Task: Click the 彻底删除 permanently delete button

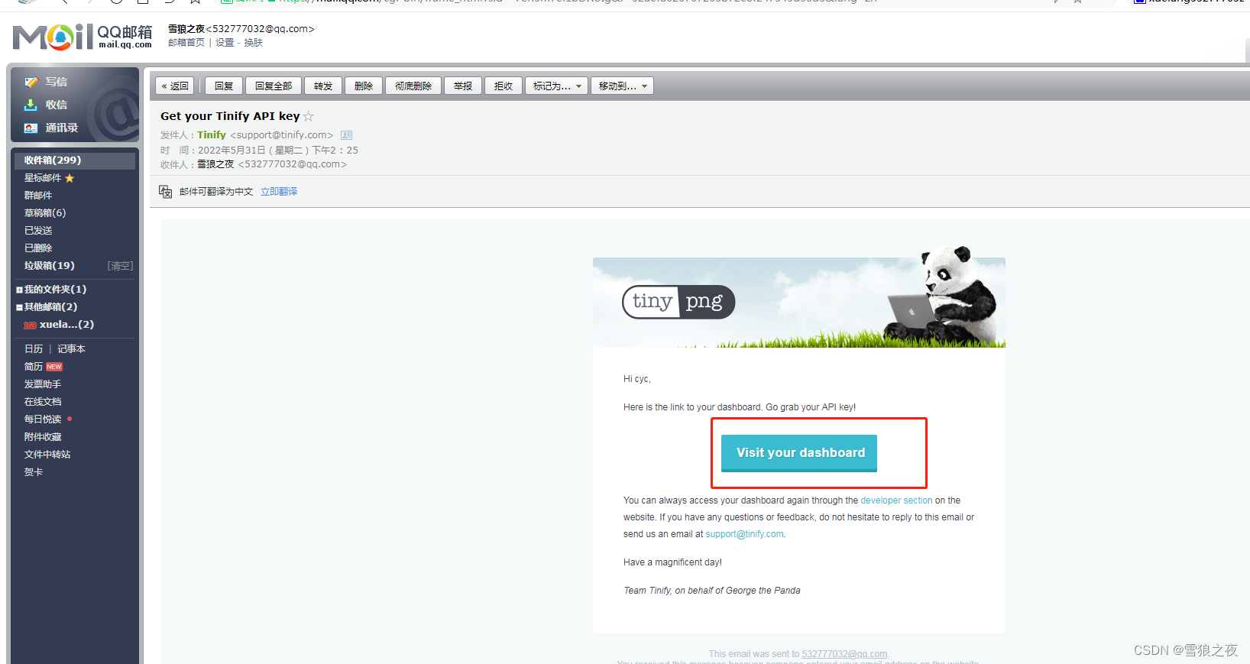Action: [413, 86]
